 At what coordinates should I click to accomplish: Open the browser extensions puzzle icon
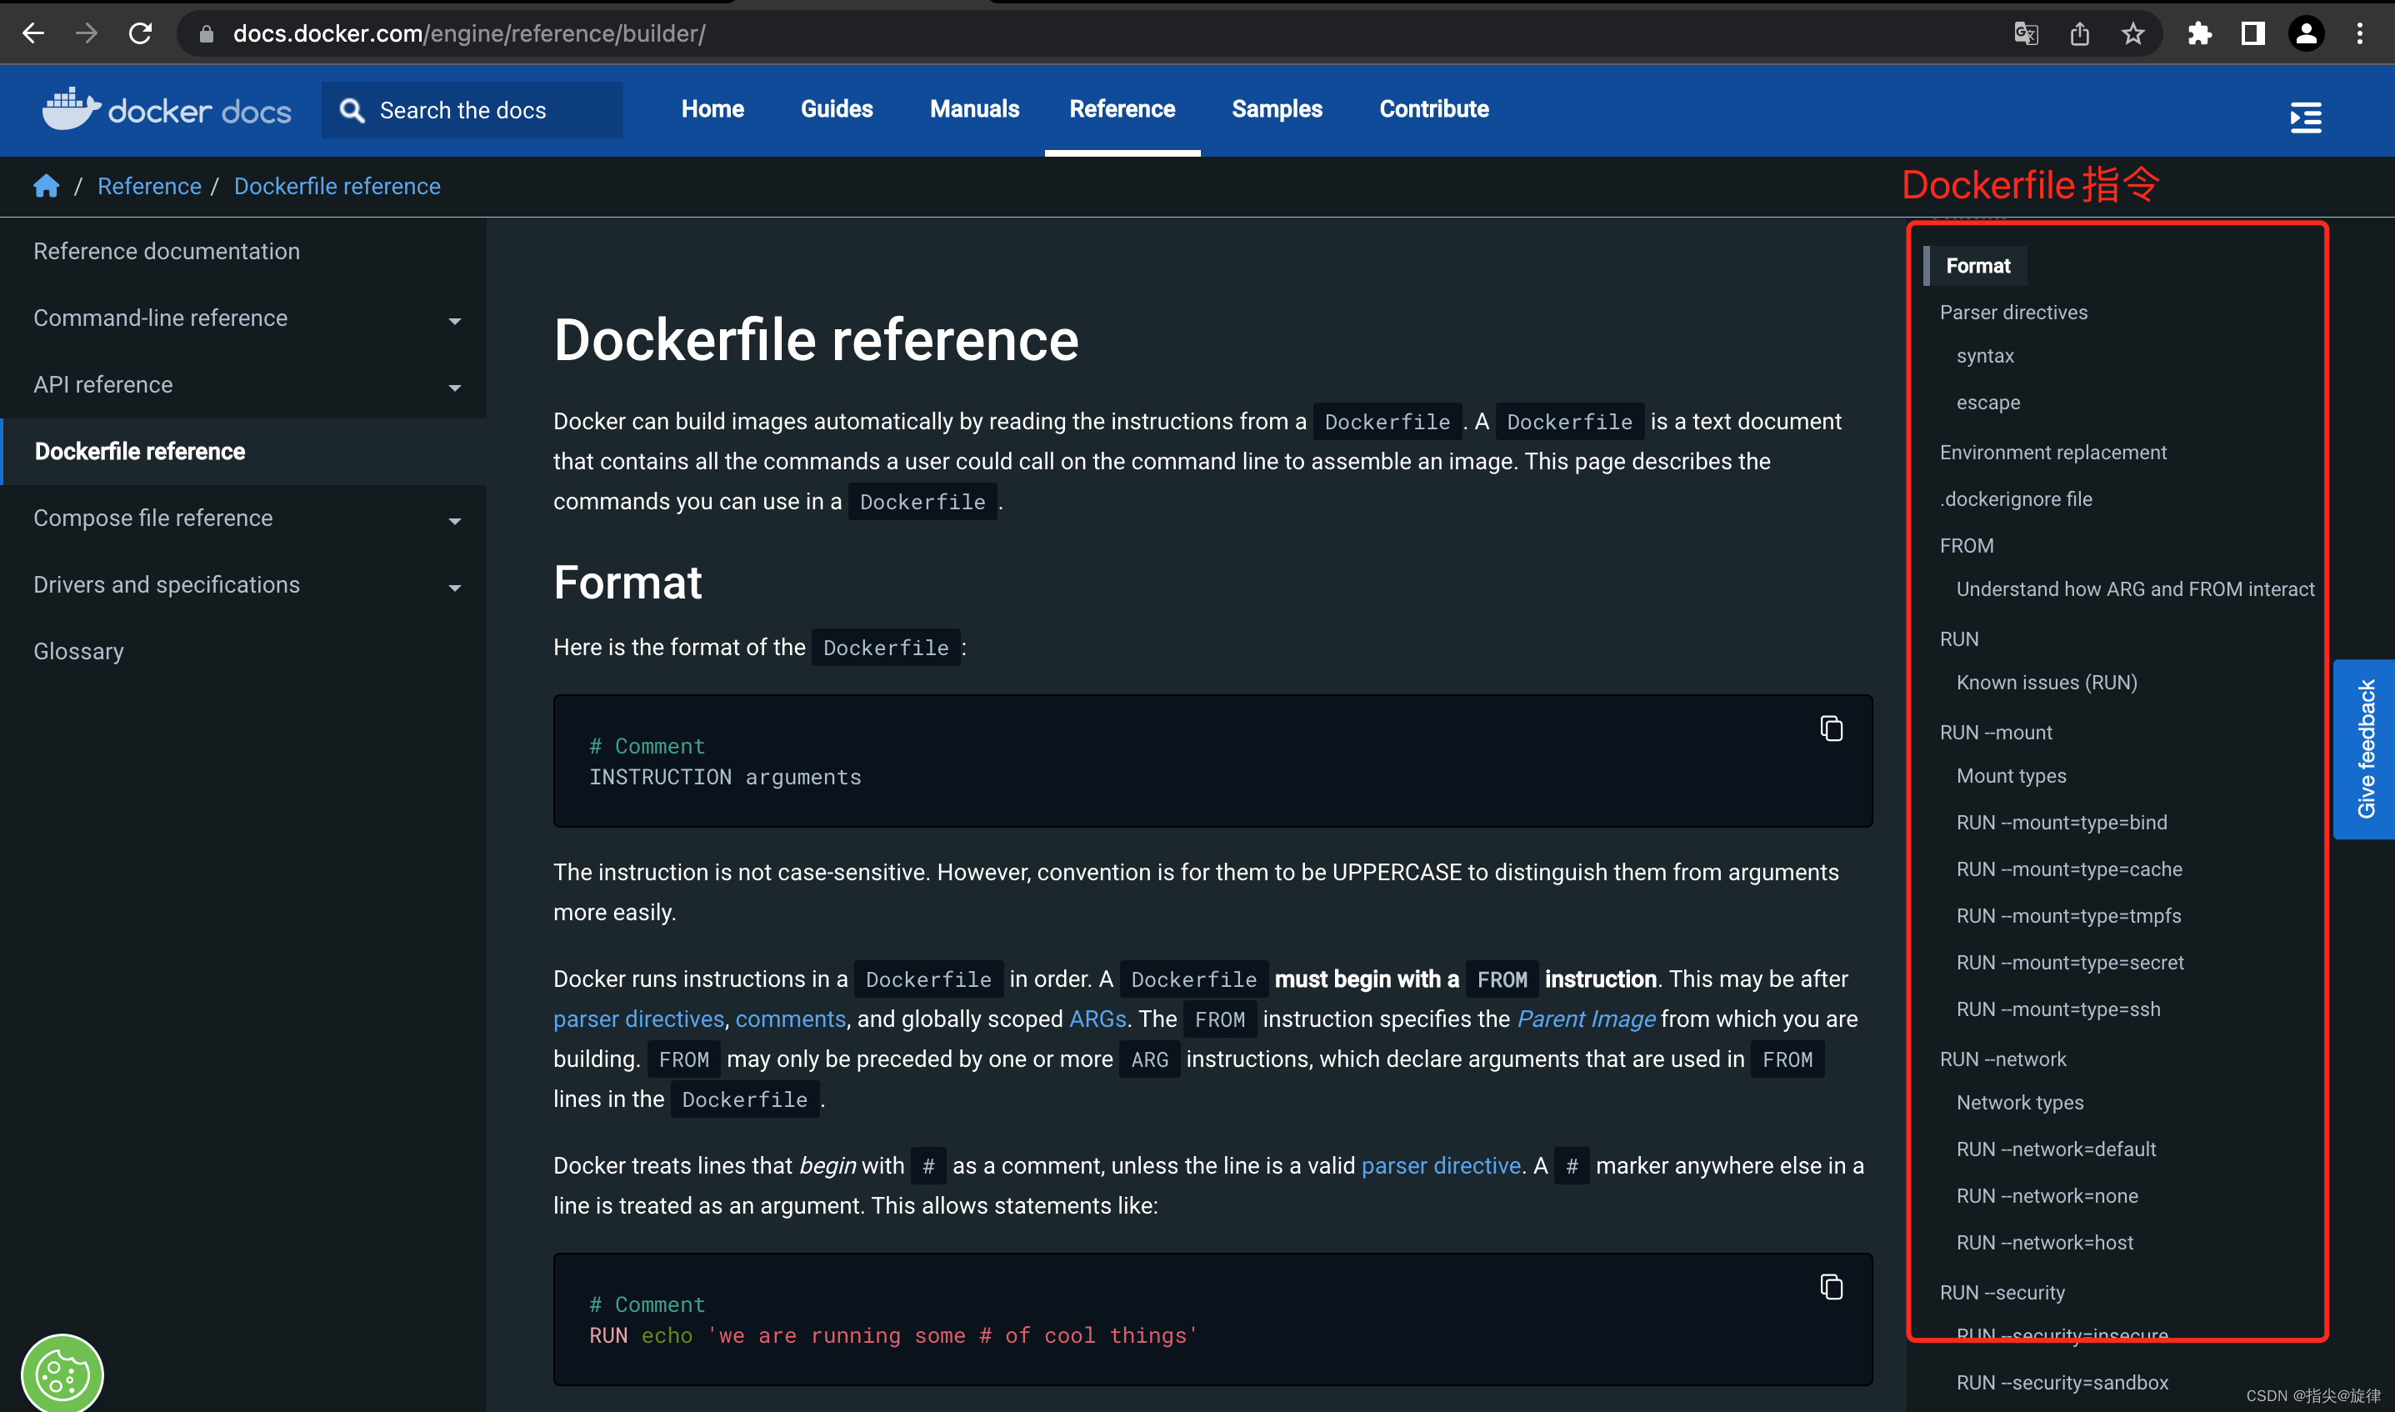point(2199,34)
